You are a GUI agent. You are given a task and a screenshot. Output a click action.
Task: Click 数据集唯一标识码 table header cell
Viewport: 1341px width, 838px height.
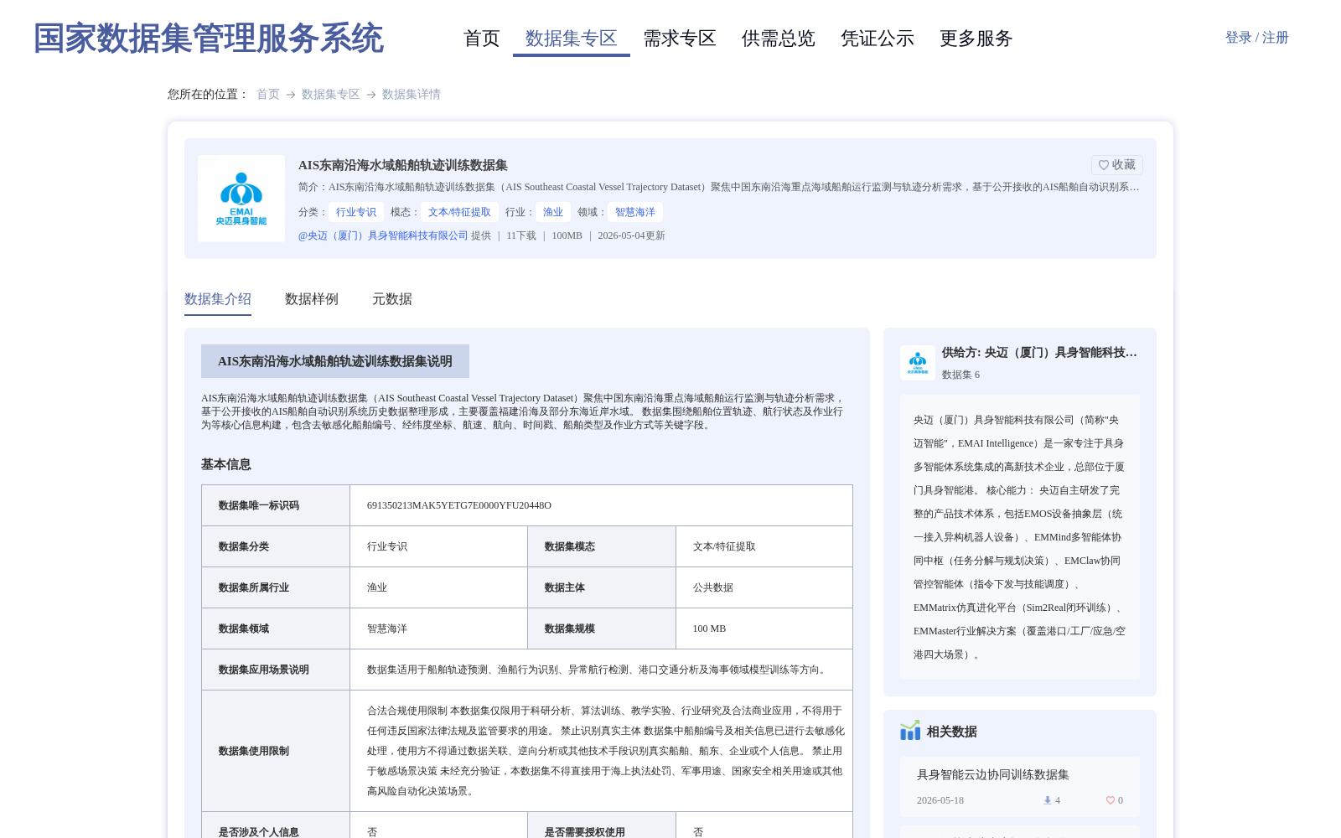tap(276, 505)
